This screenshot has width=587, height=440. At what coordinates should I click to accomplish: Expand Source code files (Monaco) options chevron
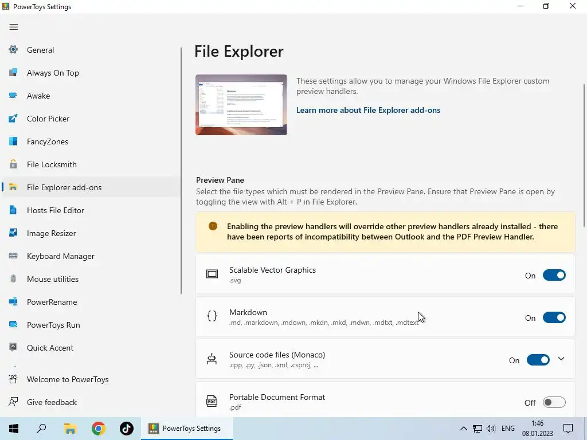[x=561, y=359]
